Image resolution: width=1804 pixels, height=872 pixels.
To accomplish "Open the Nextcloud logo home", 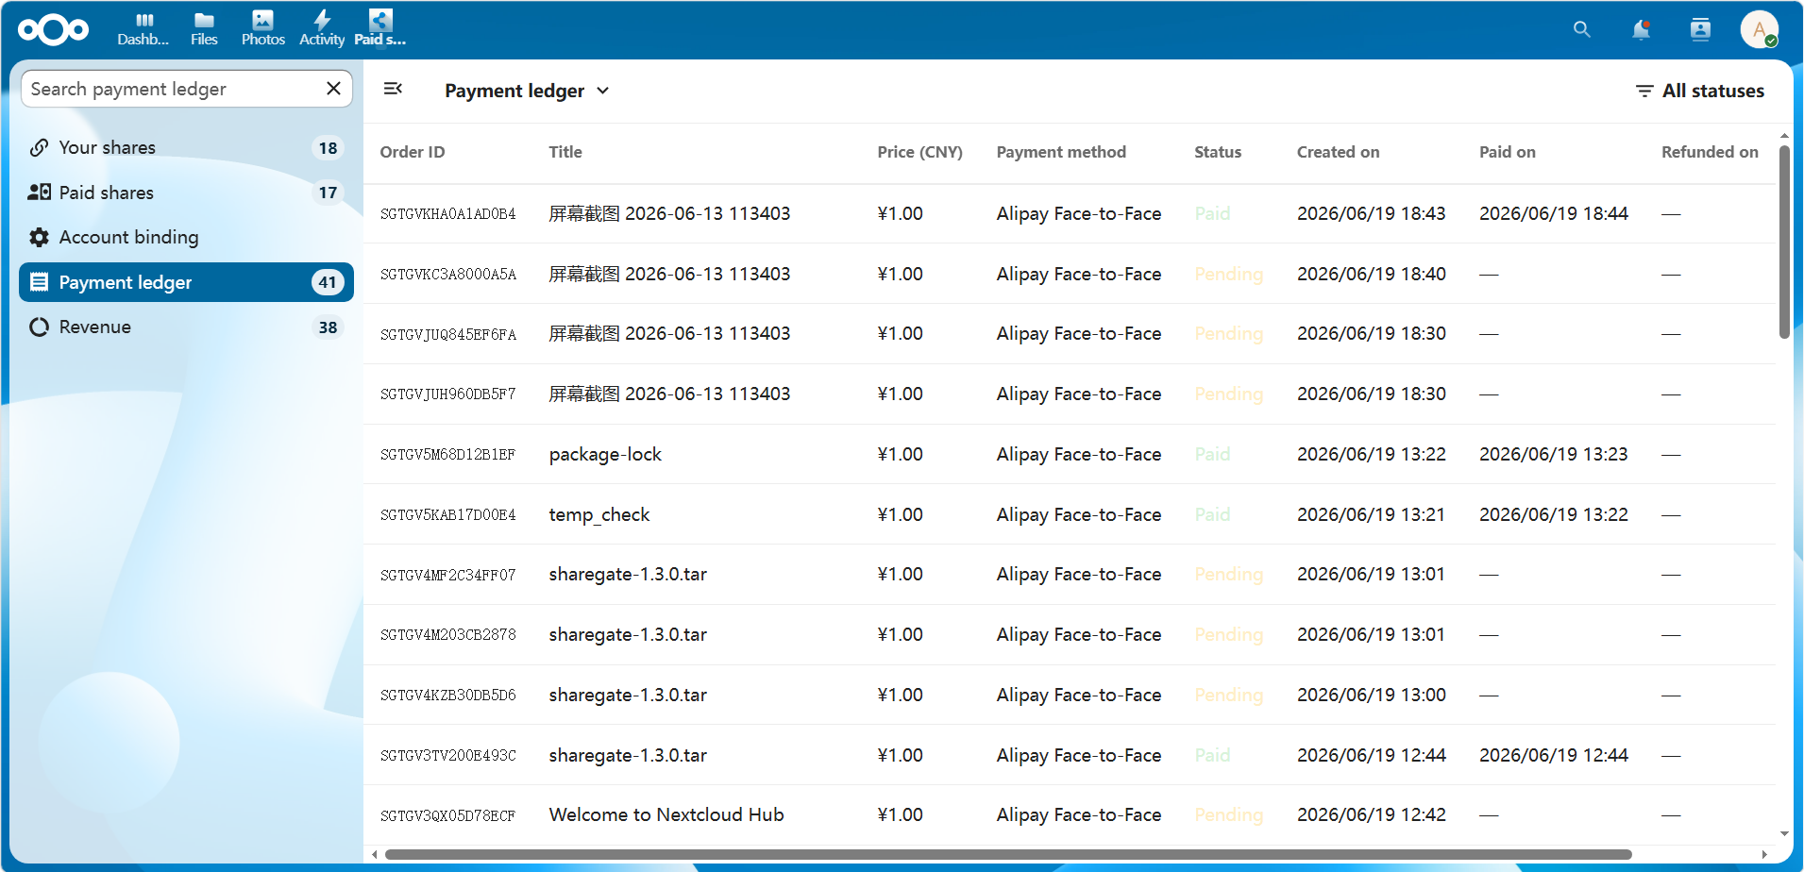I will point(54,30).
